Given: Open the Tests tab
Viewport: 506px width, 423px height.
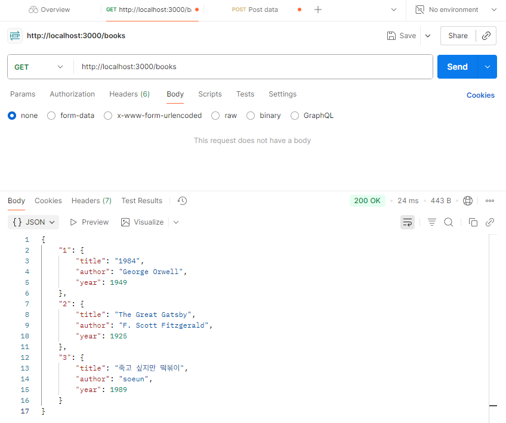Looking at the screenshot, I should 245,94.
